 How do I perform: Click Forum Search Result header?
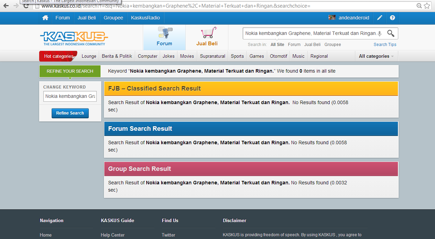point(251,129)
